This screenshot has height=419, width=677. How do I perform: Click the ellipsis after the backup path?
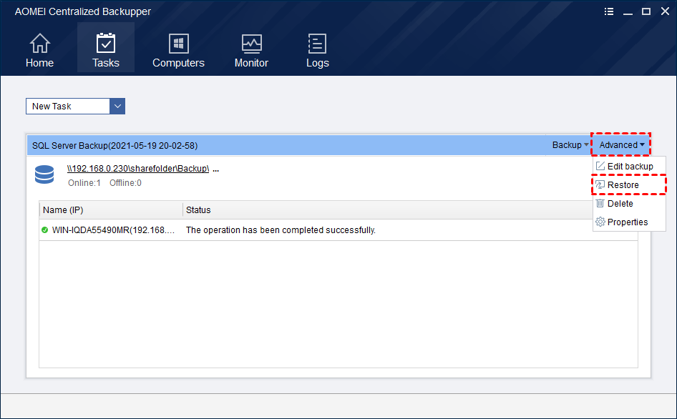(x=216, y=169)
